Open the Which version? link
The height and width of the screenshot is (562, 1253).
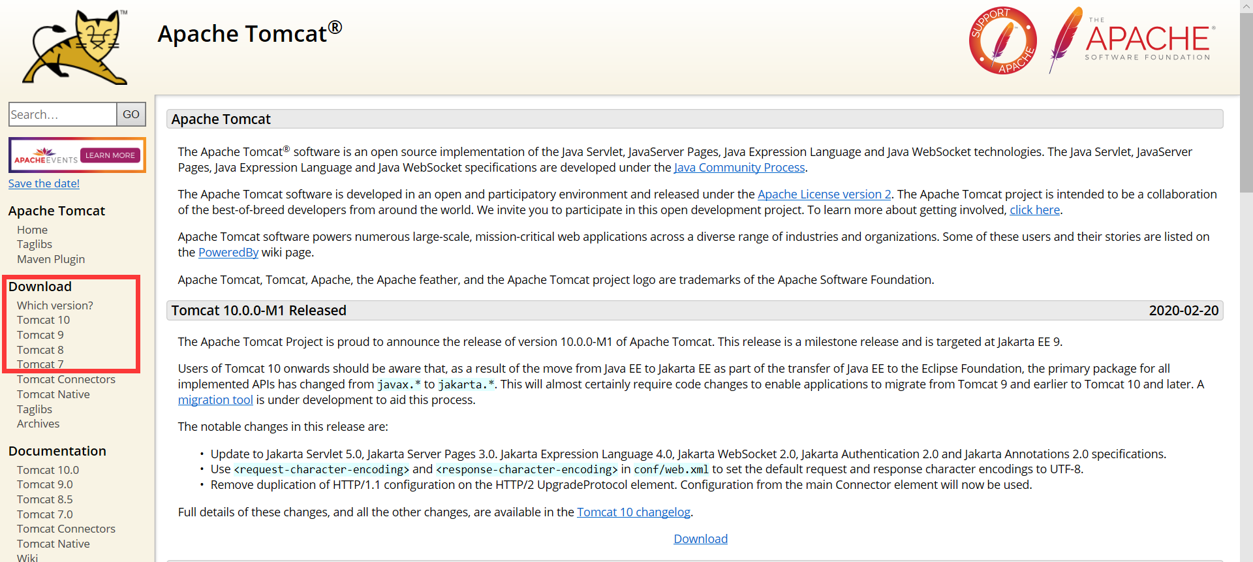coord(55,305)
